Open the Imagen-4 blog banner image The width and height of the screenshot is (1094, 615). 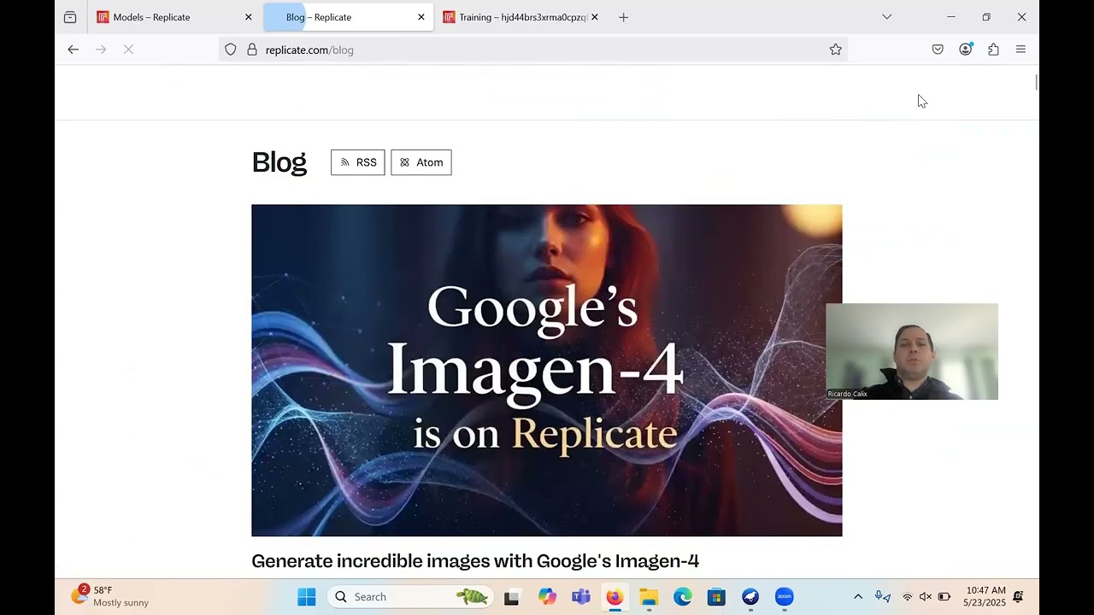[547, 370]
